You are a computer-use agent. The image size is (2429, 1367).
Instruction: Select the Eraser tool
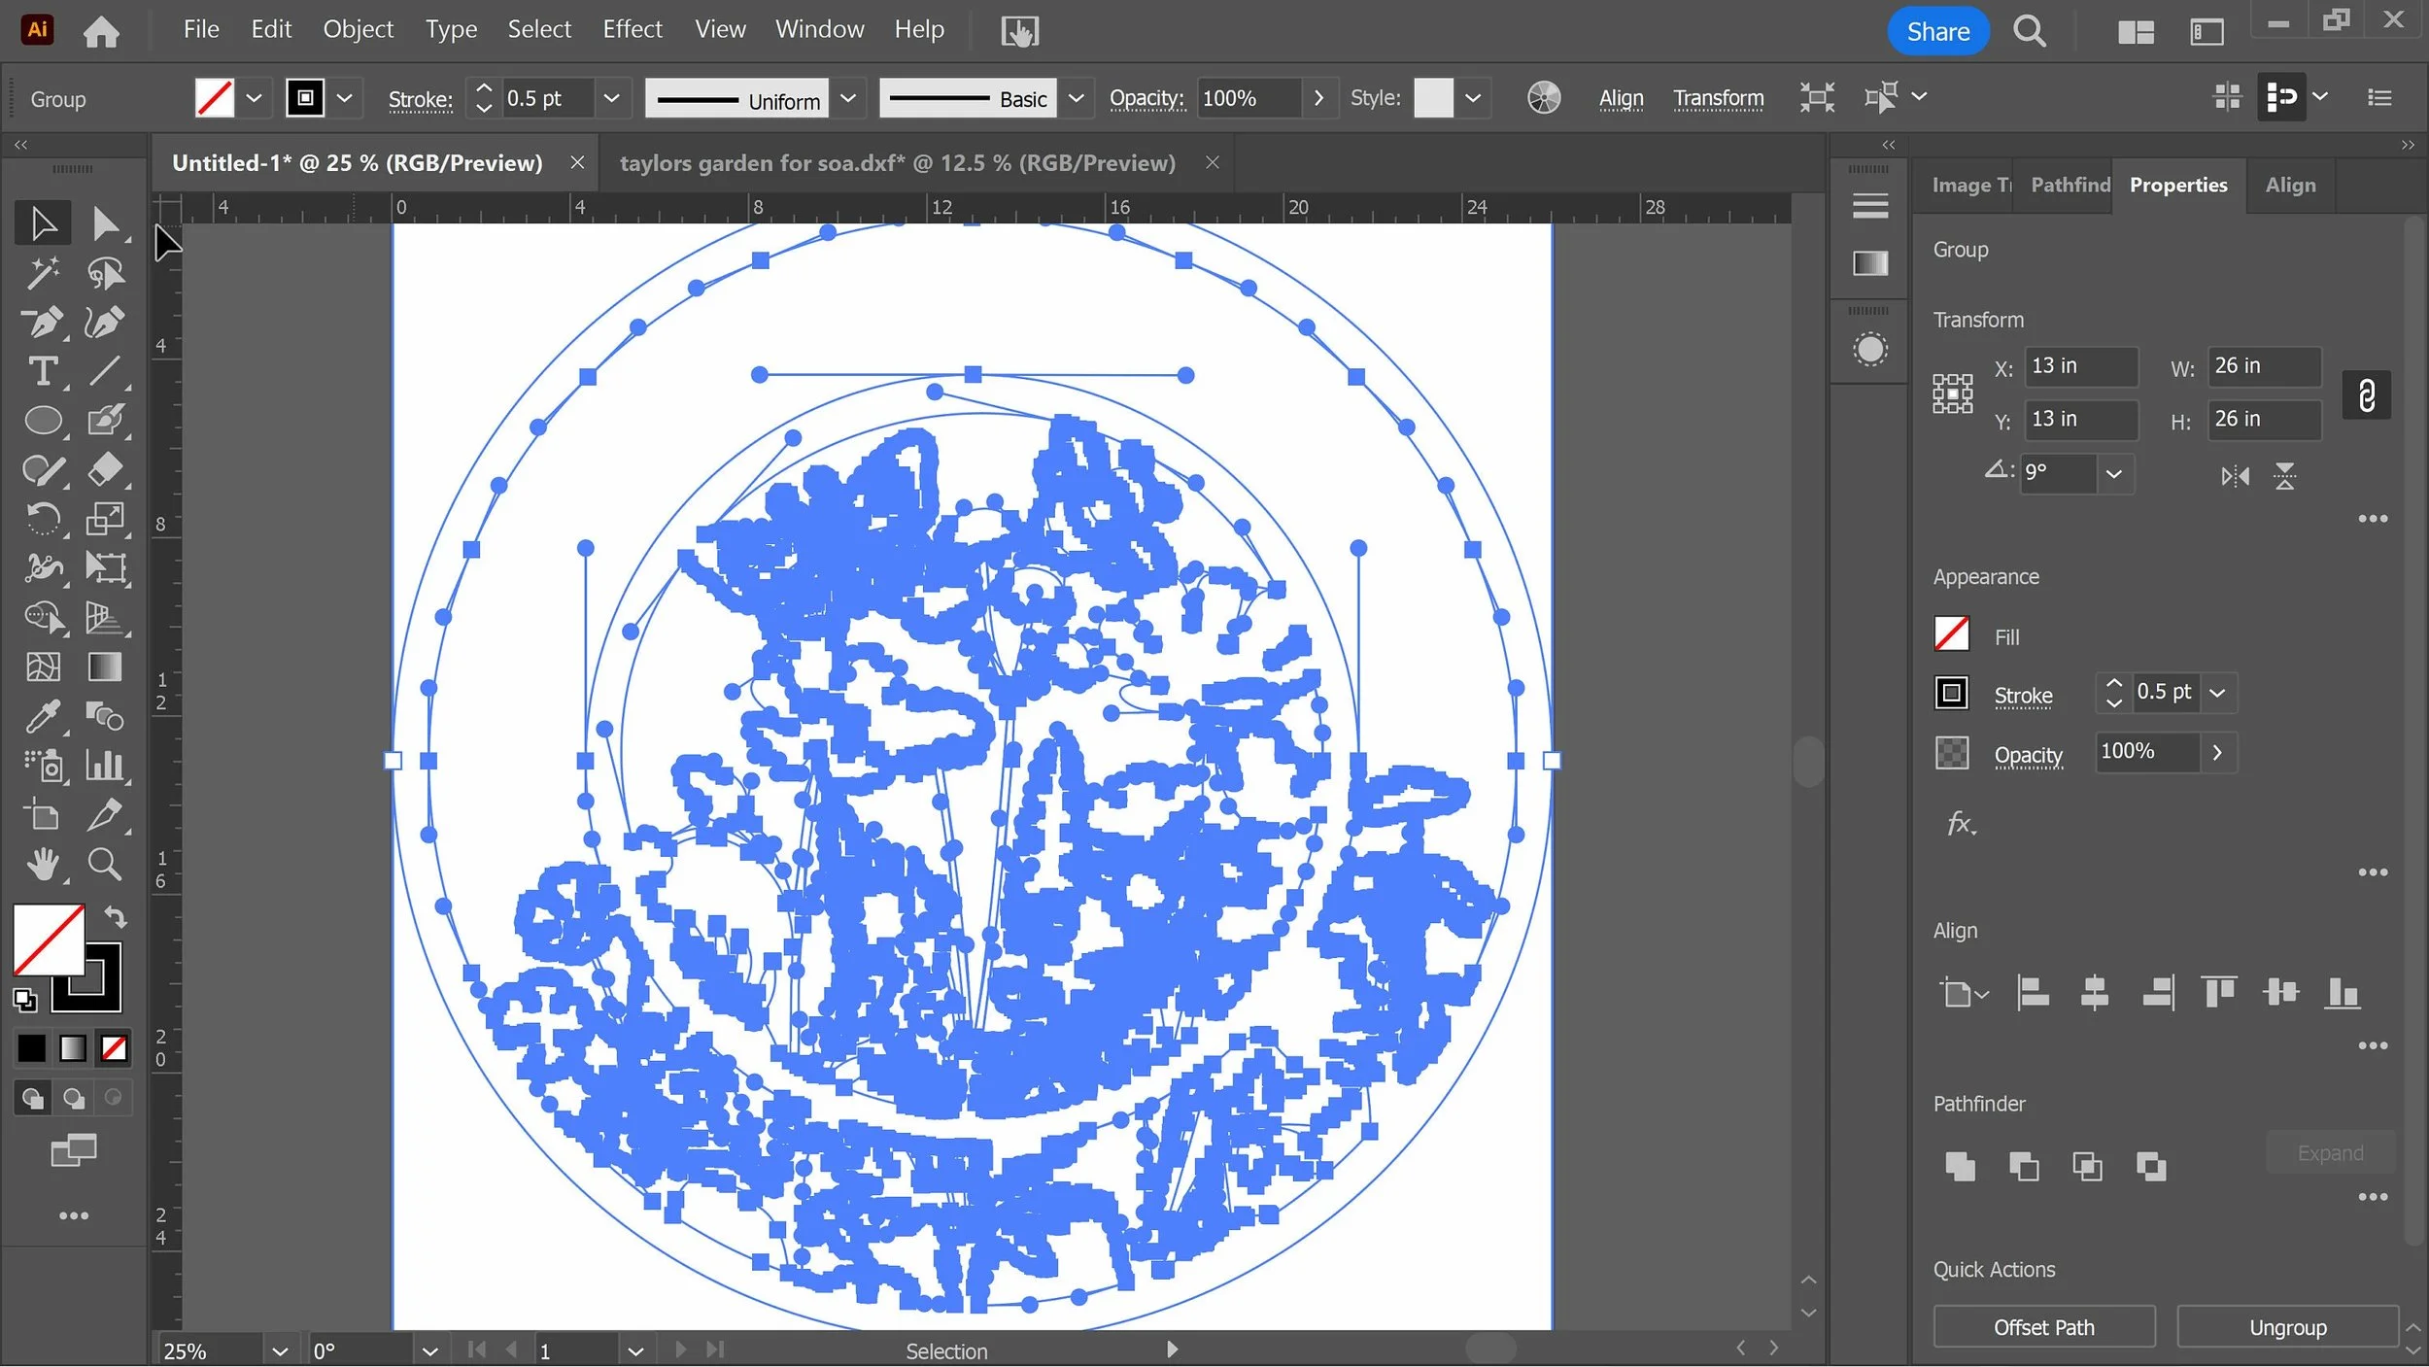[104, 469]
